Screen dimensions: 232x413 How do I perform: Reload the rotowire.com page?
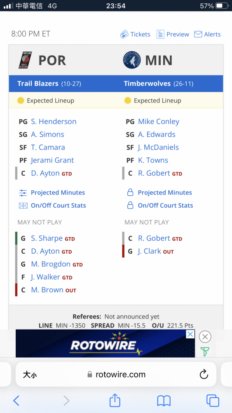click(x=204, y=374)
